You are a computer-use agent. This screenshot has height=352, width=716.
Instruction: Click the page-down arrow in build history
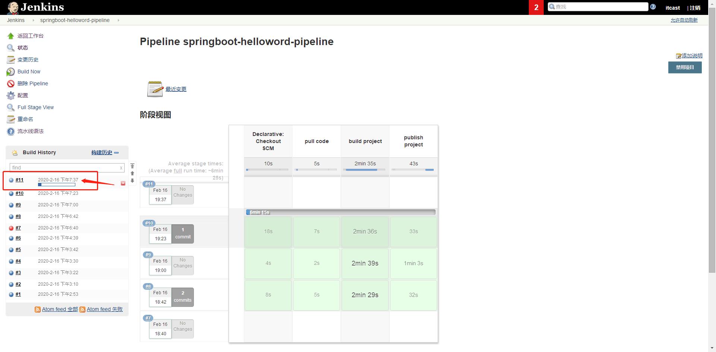pos(132,181)
